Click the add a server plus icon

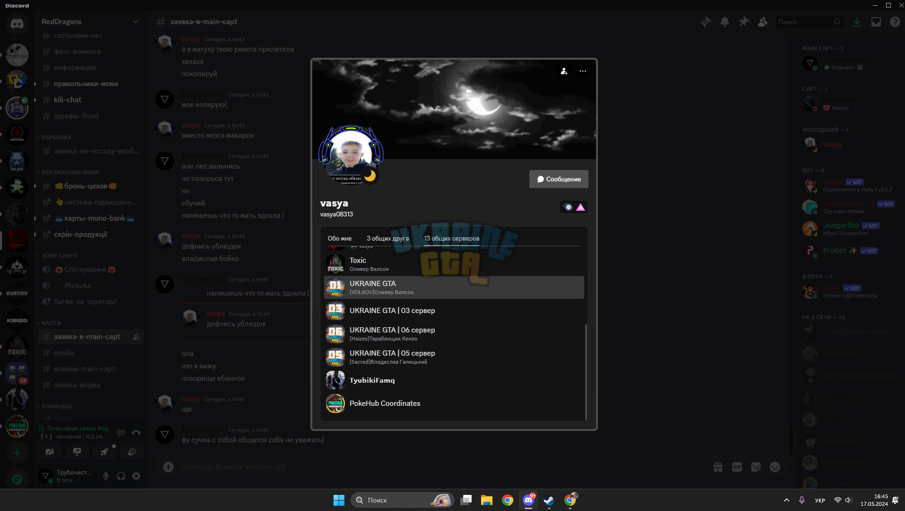pyautogui.click(x=17, y=453)
